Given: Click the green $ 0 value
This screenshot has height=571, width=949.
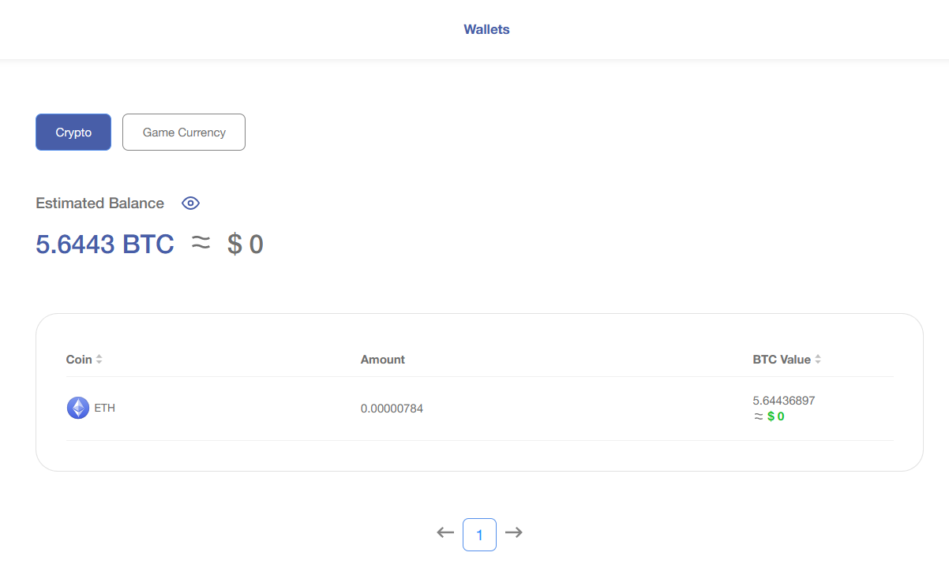Looking at the screenshot, I should pos(775,416).
